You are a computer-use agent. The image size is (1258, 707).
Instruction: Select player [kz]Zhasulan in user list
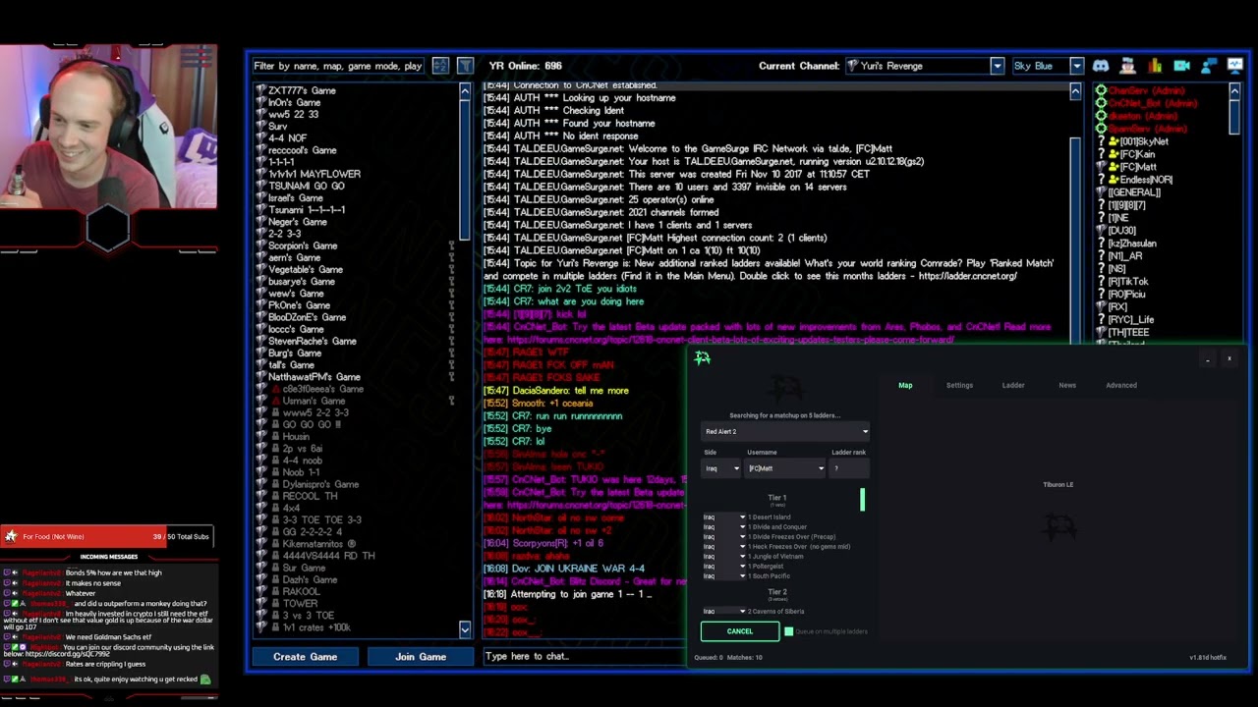point(1132,244)
